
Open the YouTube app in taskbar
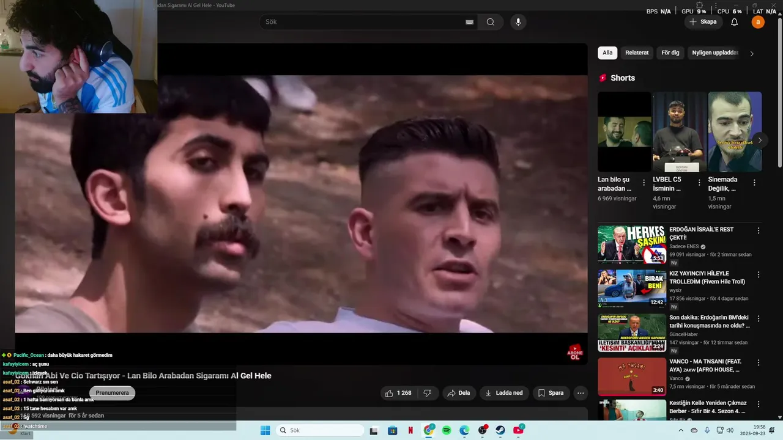click(519, 430)
